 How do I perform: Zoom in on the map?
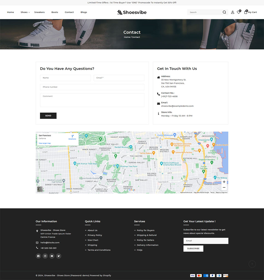(x=224, y=182)
